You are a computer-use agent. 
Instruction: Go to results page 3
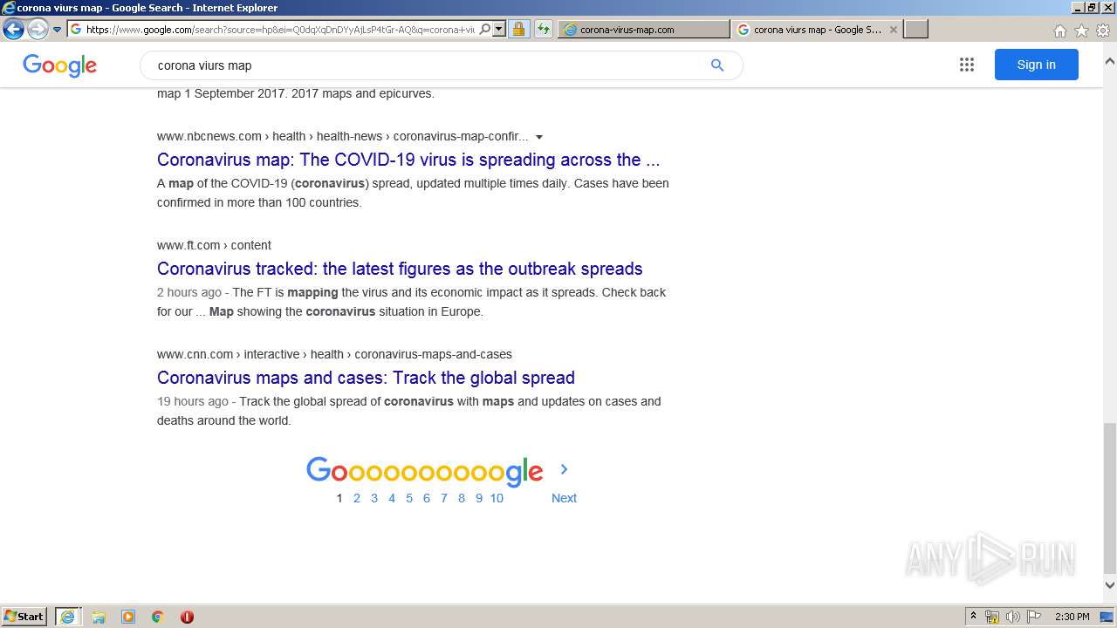(374, 498)
